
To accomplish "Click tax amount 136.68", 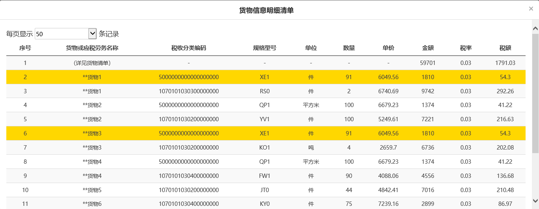I will [x=505, y=176].
